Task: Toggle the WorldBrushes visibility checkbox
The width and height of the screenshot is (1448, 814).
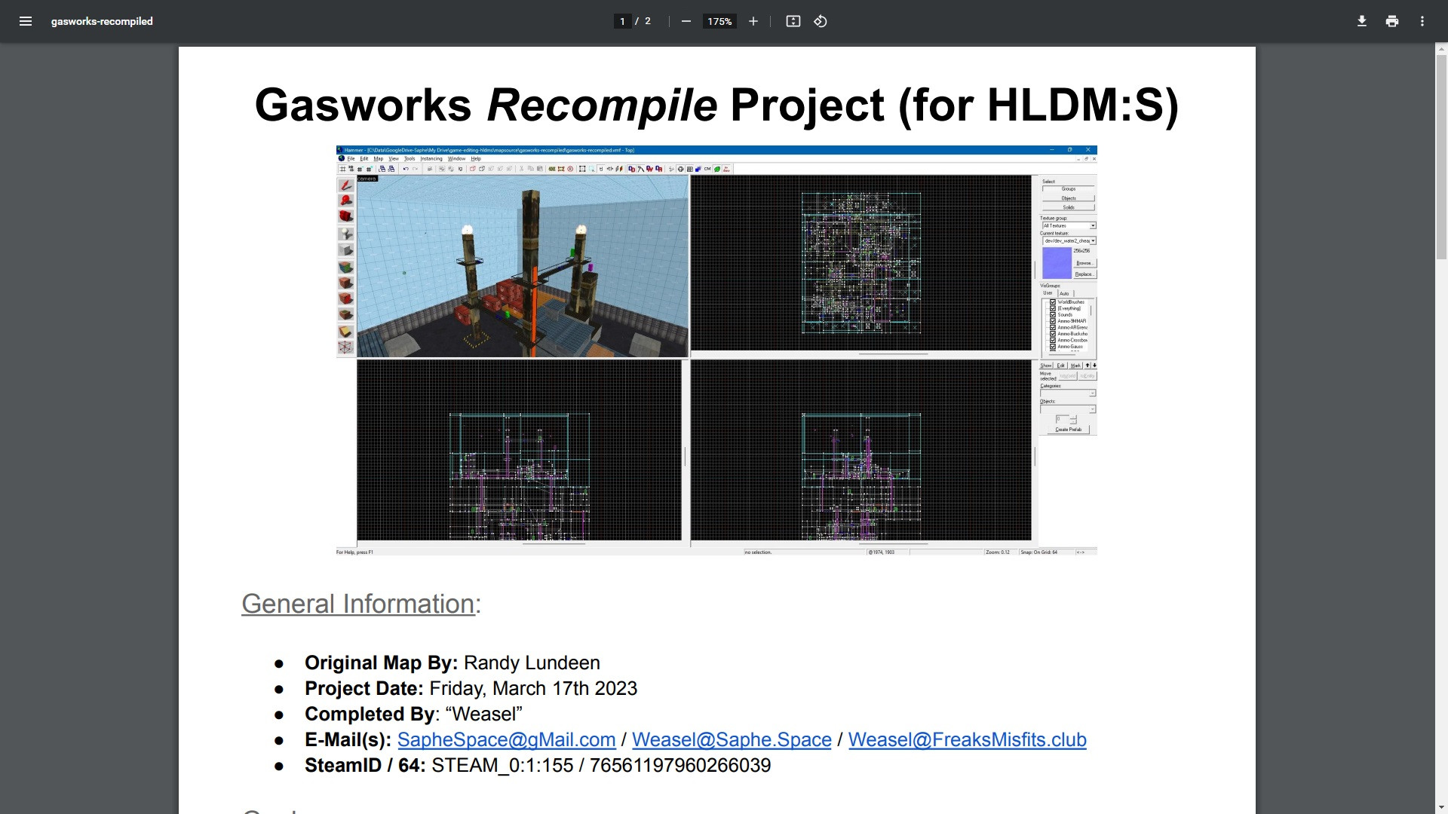Action: [x=1053, y=302]
